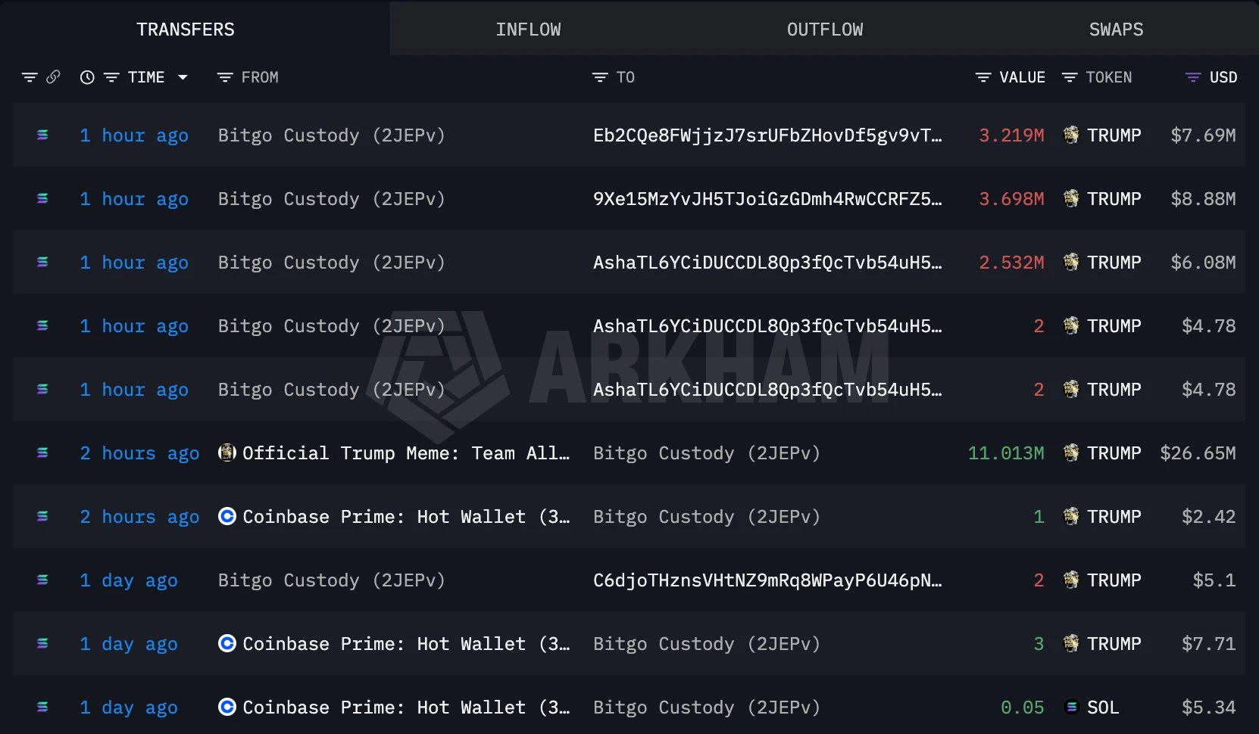This screenshot has width=1259, height=734.
Task: Open 'Official Trump Meme: Team All…' entity
Action: pos(406,453)
